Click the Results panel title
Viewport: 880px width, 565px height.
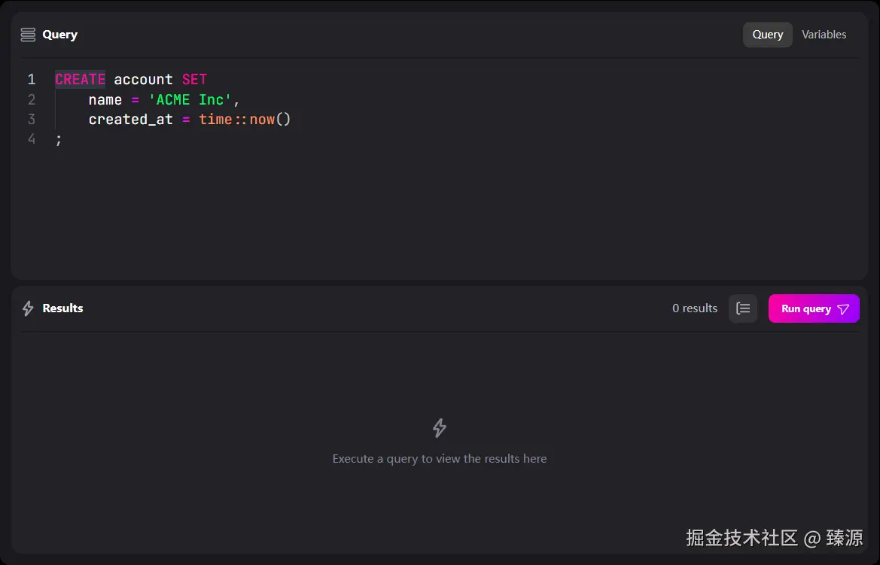[62, 308]
